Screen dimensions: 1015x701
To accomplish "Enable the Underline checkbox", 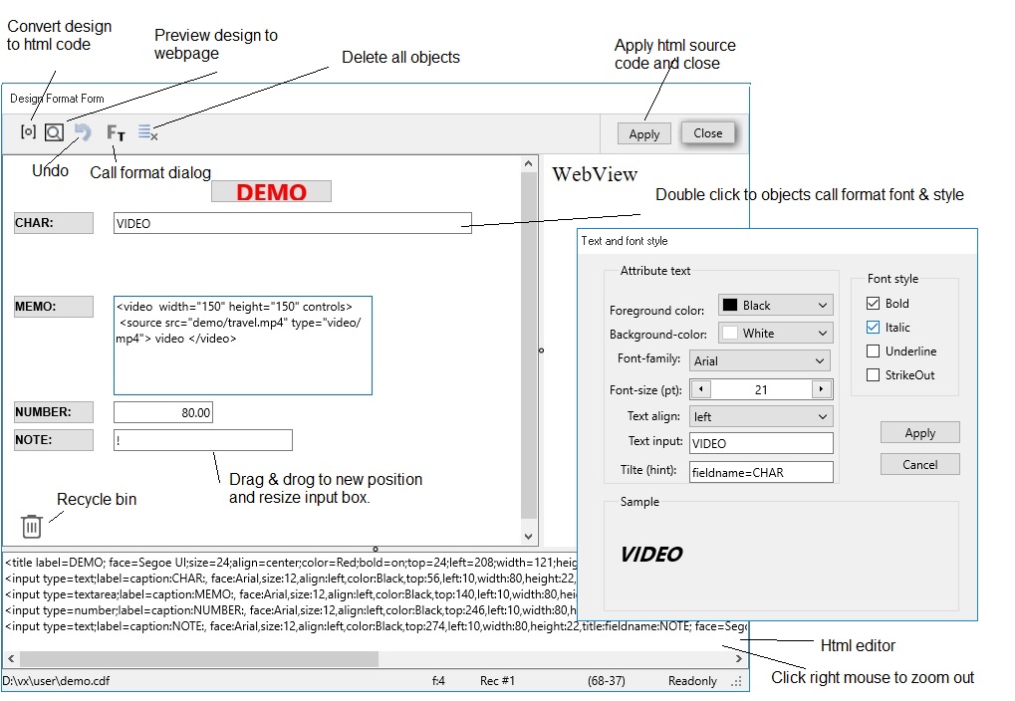I will (x=874, y=351).
